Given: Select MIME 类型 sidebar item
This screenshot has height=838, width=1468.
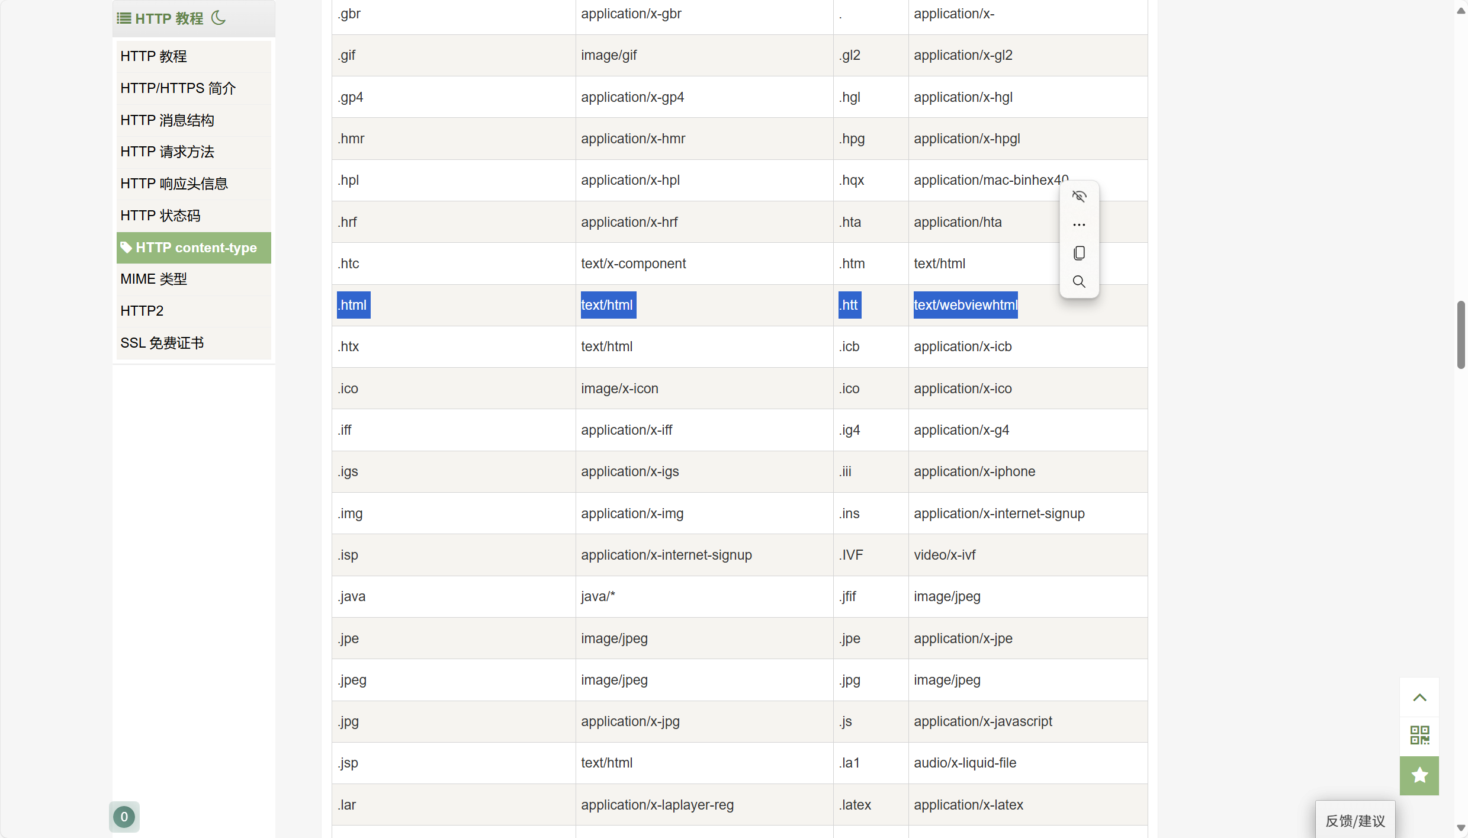Looking at the screenshot, I should [x=153, y=279].
